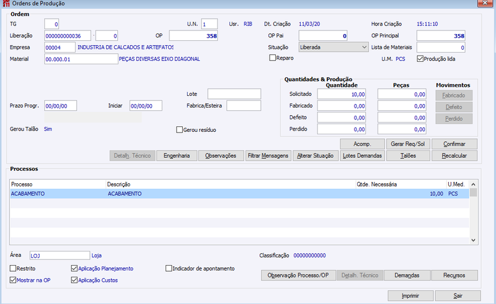Viewport: 496px width, 304px height.
Task: Uncheck Mostrar na OP
Action: (13, 280)
